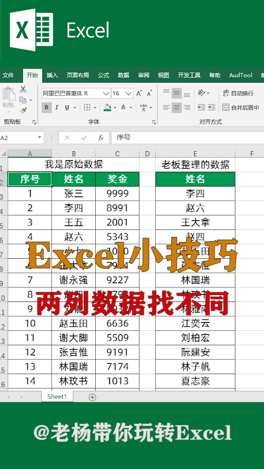
Task: Switch to the 审阅 Review tab
Action: coord(144,75)
